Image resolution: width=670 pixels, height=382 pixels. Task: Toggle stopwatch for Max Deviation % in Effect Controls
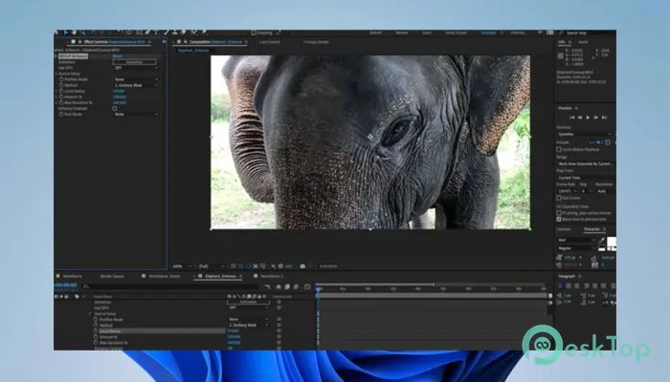61,103
